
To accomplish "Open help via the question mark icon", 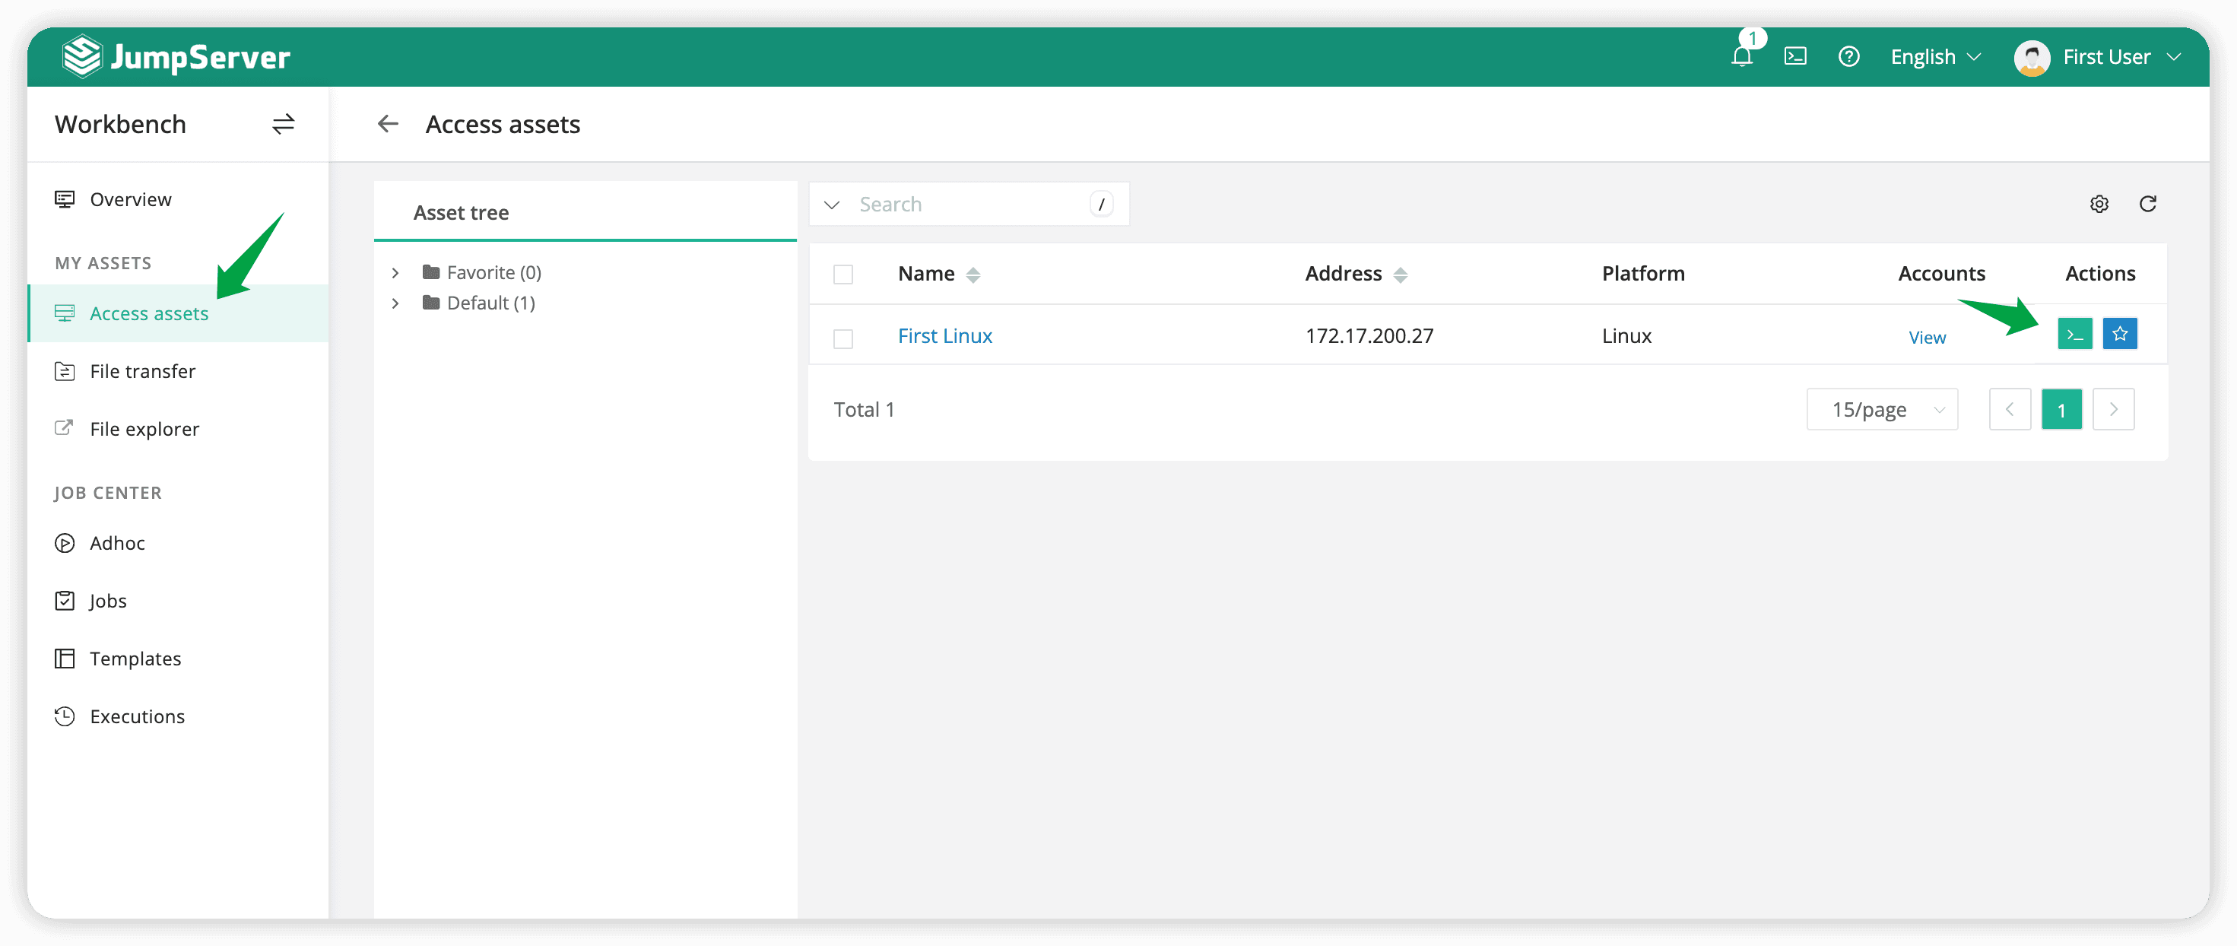I will click(x=1850, y=56).
